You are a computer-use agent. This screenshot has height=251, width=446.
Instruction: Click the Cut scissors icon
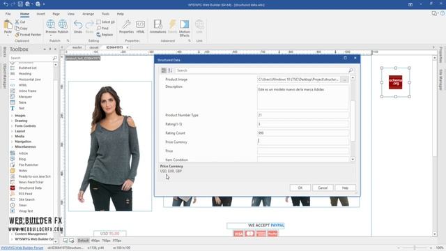(17, 22)
